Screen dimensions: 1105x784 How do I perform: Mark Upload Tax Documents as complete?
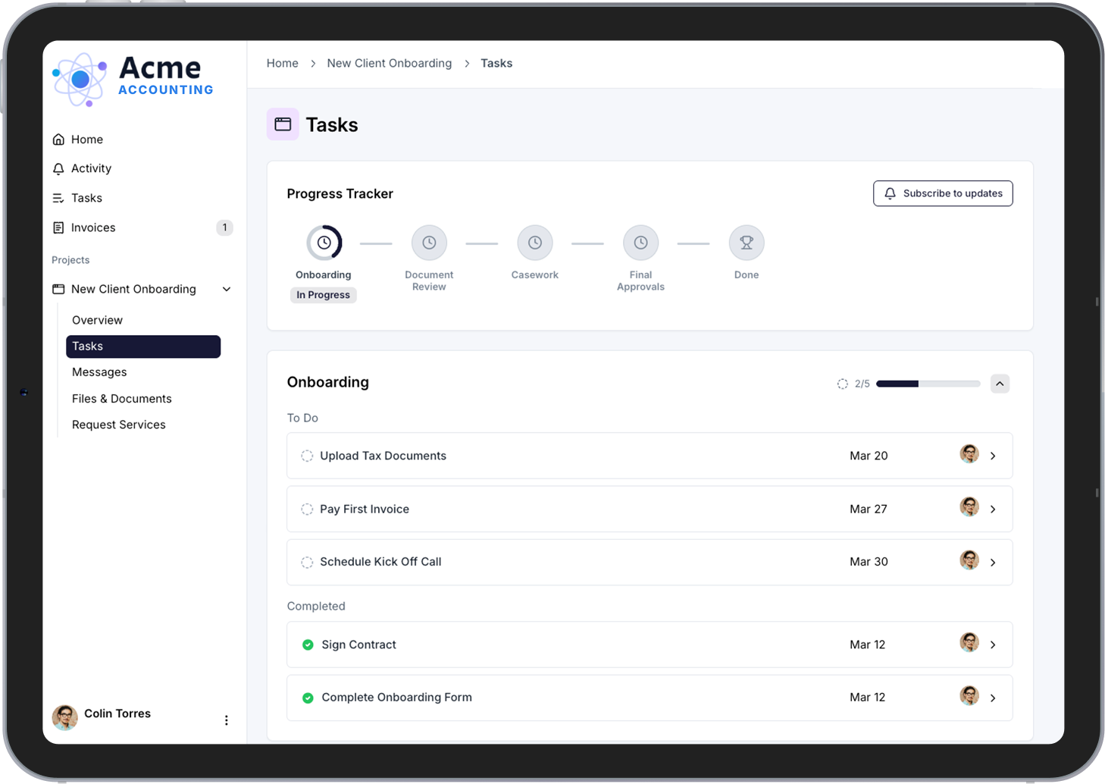[307, 456]
